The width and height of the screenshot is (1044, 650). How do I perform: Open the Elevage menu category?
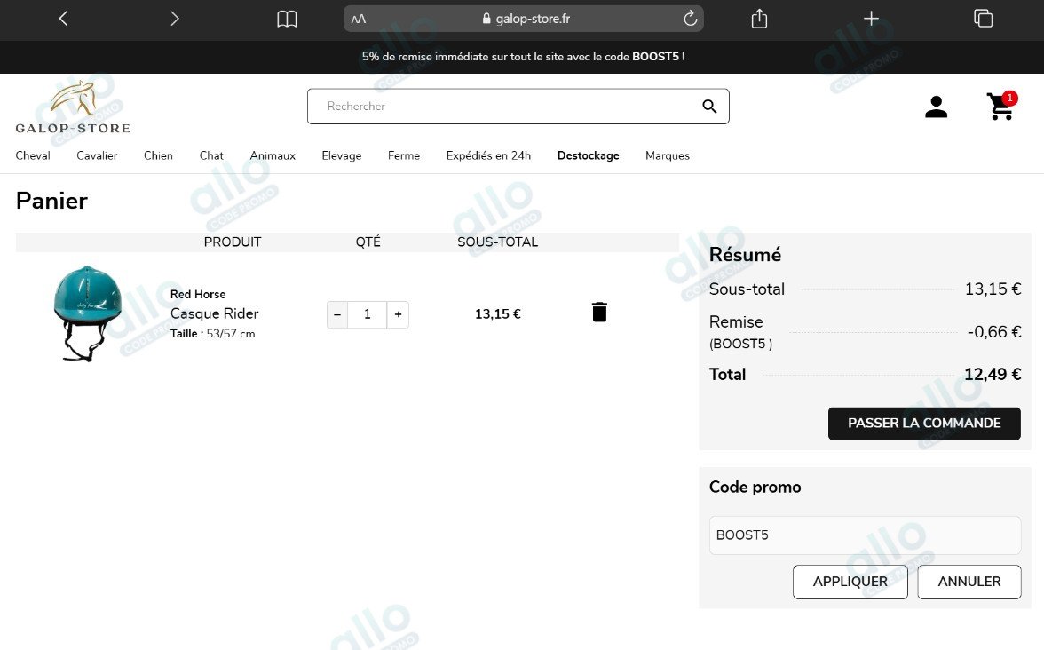[x=342, y=155]
